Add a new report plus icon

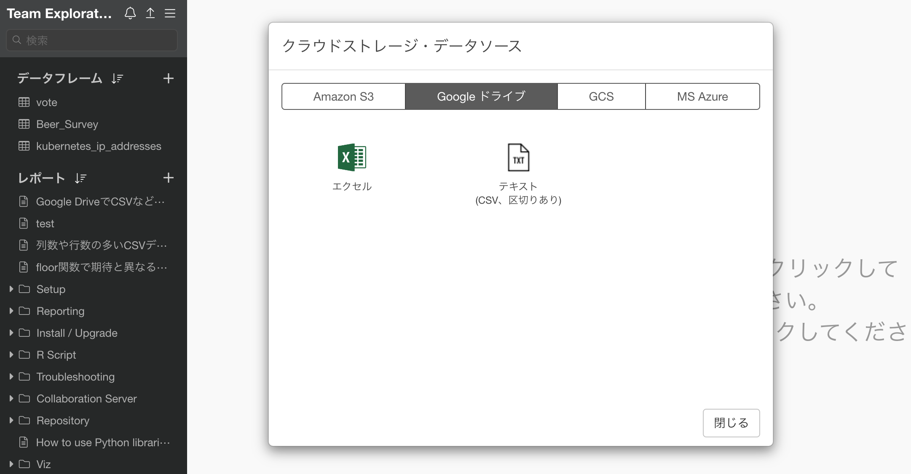[168, 178]
